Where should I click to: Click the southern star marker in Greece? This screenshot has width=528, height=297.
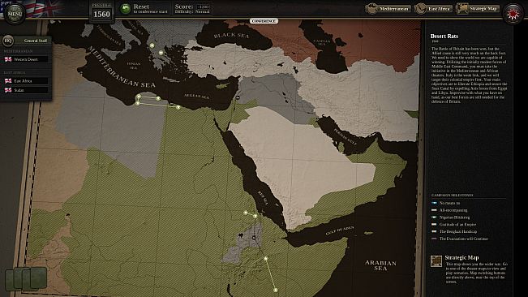point(161,53)
